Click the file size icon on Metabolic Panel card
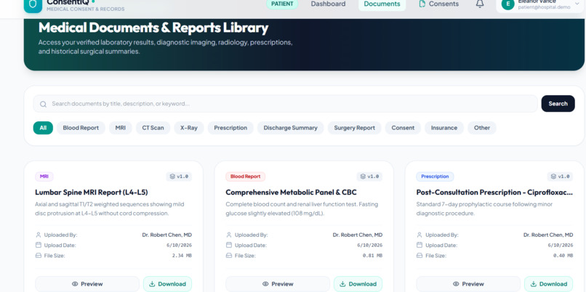 tap(229, 256)
